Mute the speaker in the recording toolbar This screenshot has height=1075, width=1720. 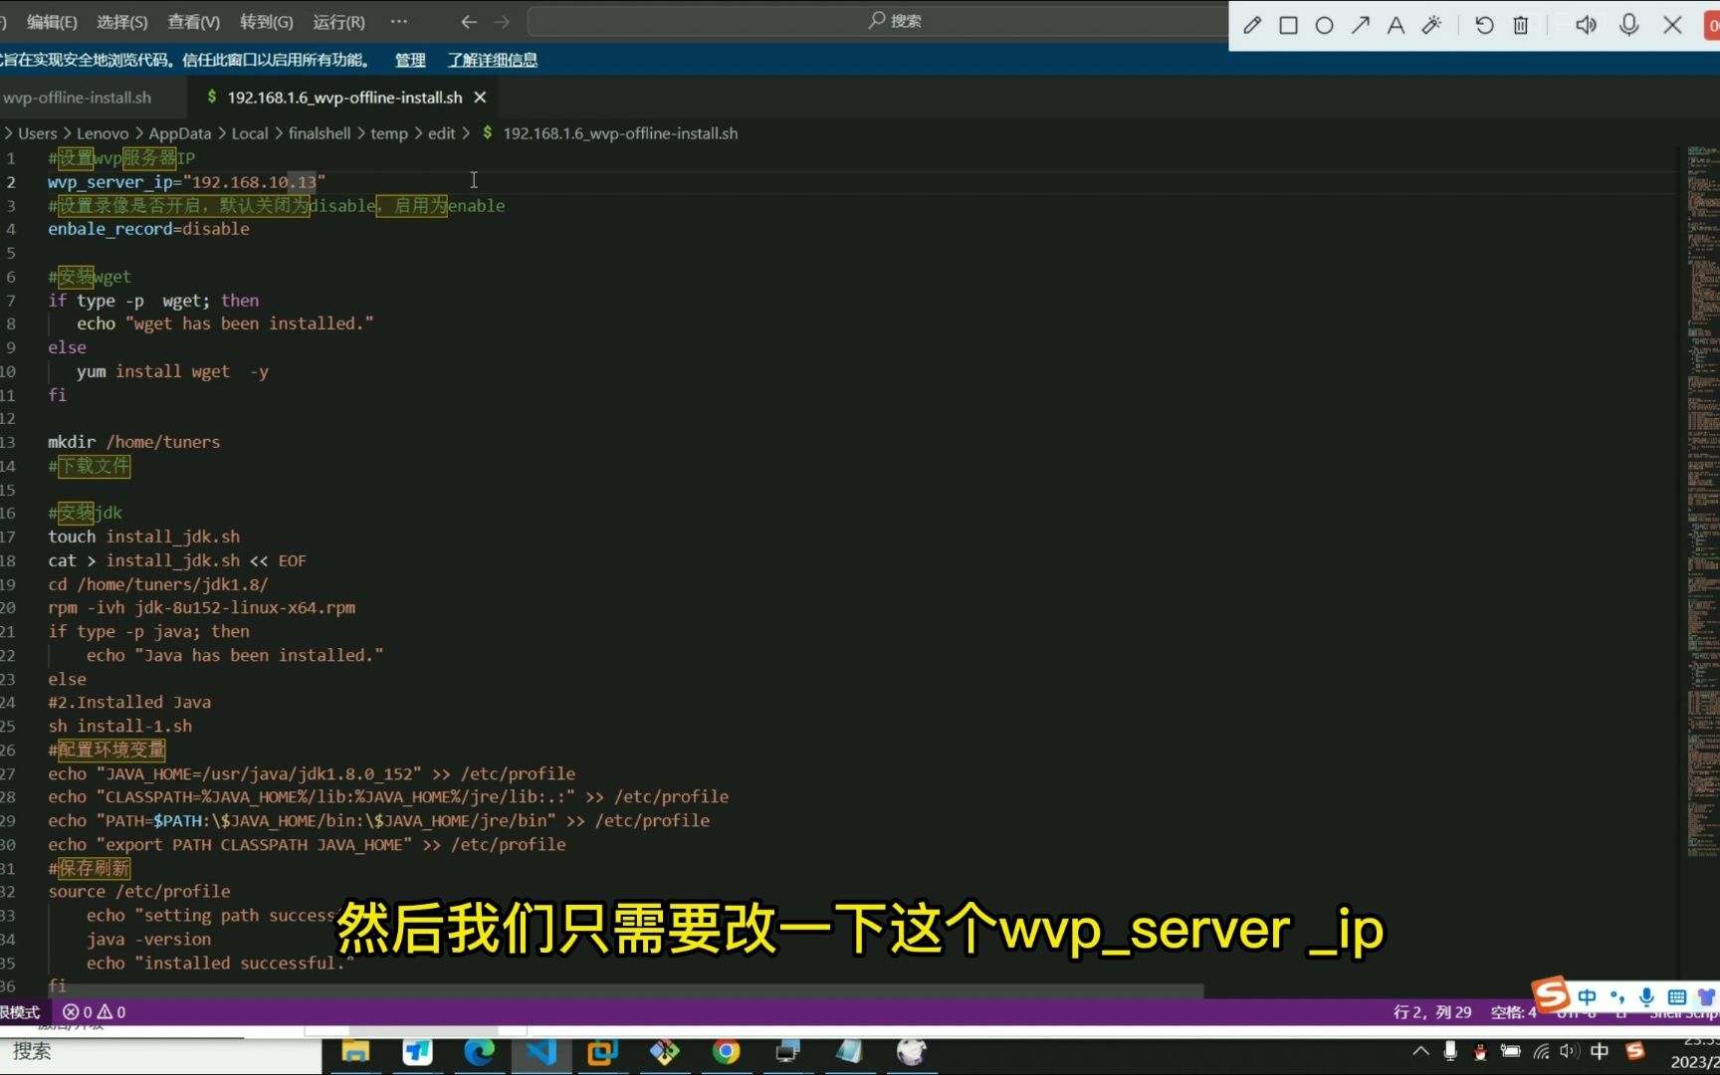1586,25
